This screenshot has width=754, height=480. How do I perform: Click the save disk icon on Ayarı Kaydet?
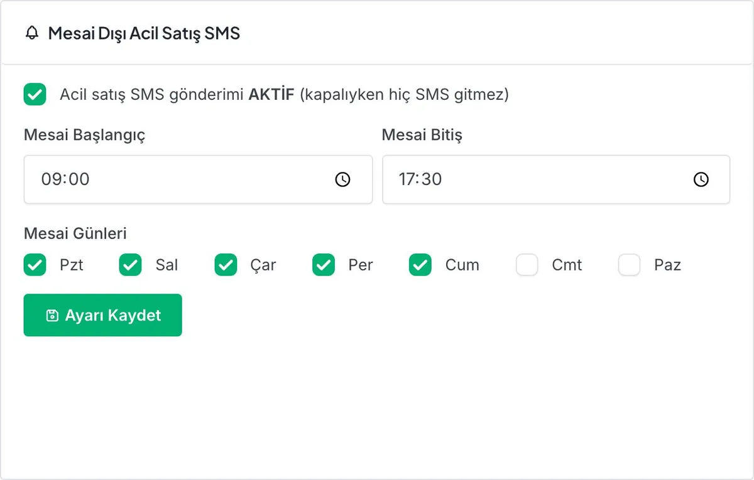point(52,316)
